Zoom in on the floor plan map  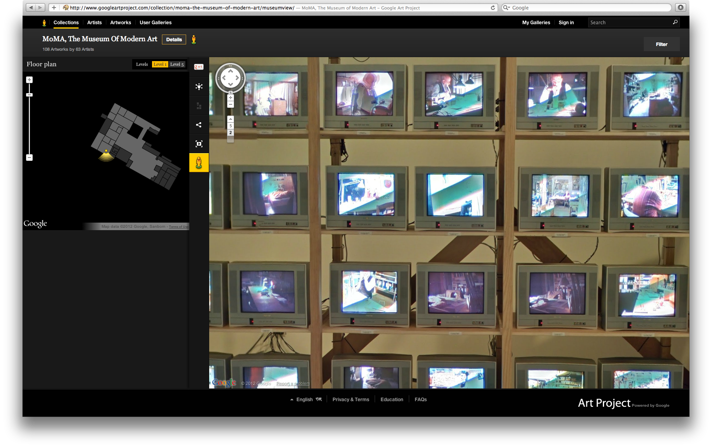pyautogui.click(x=29, y=80)
